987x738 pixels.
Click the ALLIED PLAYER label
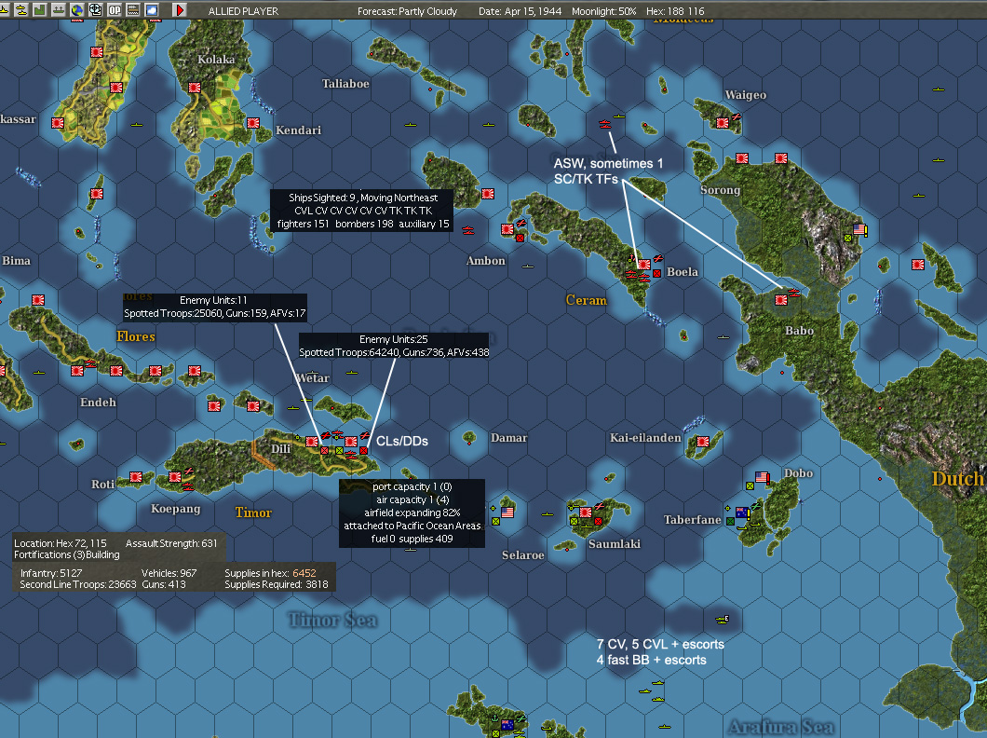[243, 11]
